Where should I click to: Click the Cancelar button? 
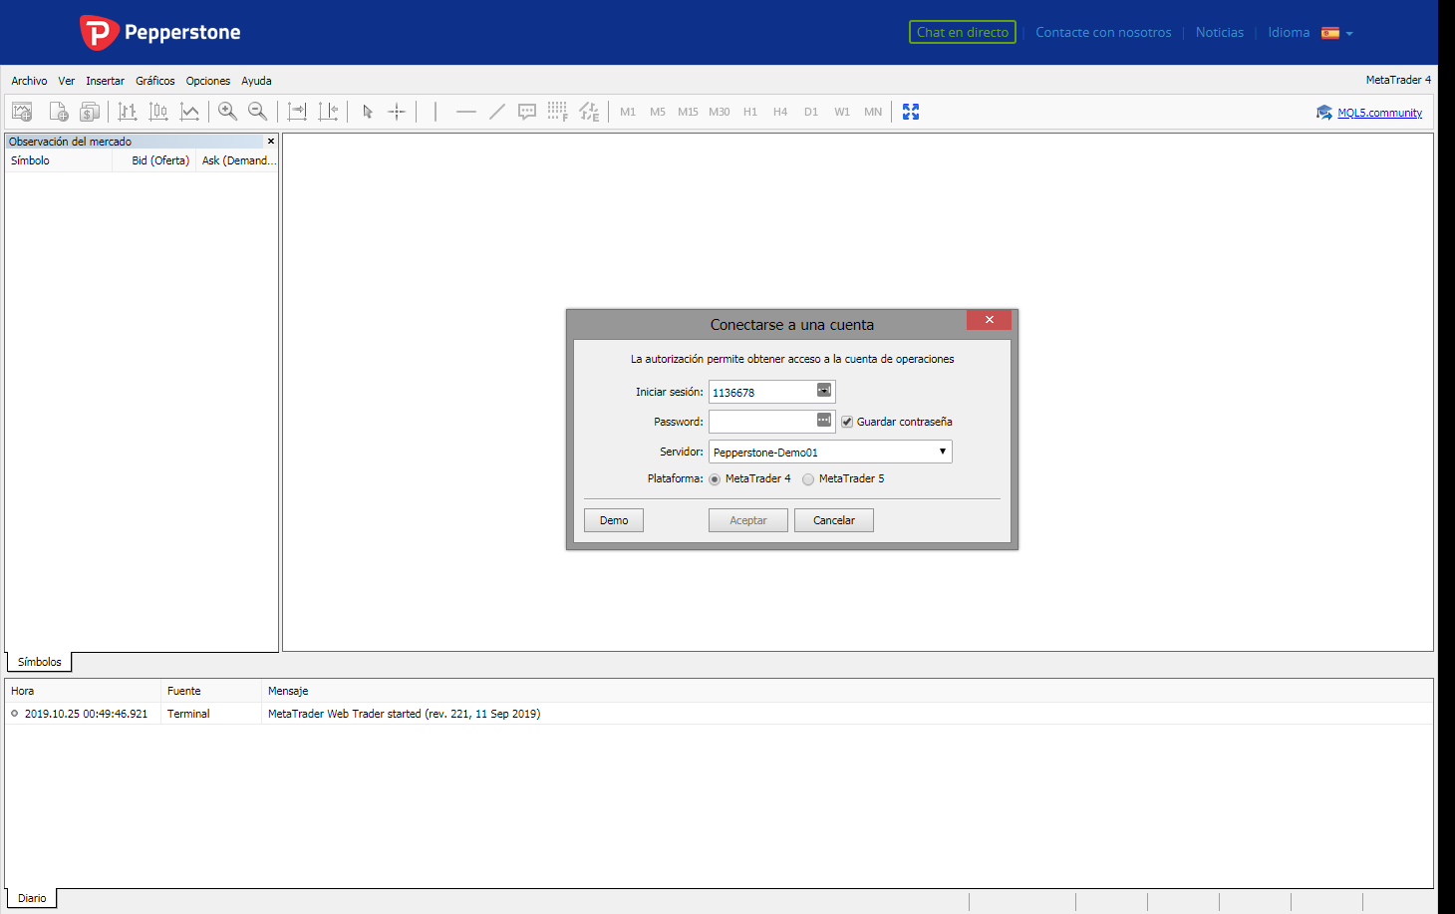(x=834, y=520)
